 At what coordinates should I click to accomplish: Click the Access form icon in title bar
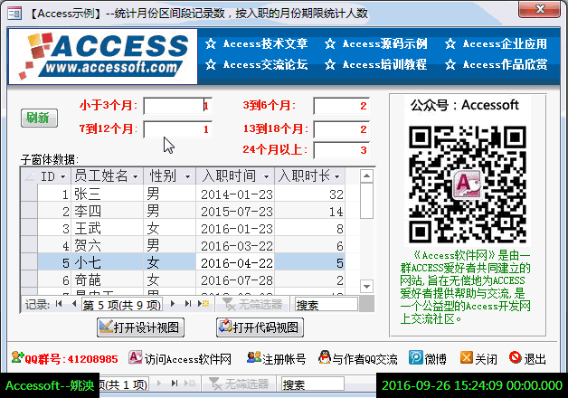tap(14, 14)
